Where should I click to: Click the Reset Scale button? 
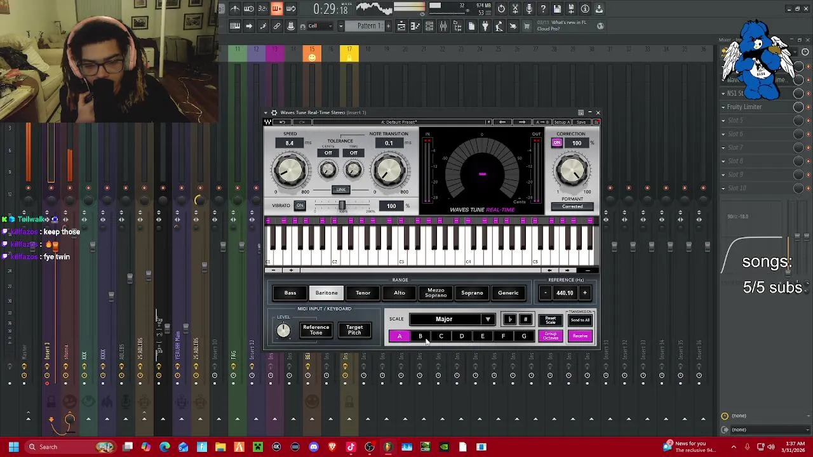point(551,320)
